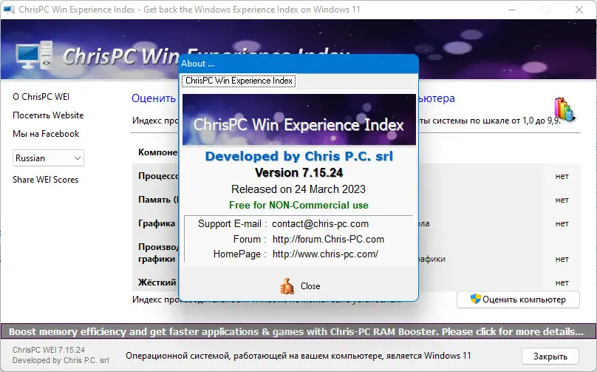Expand the Russian language dropdown
This screenshot has width=597, height=372.
pyautogui.click(x=48, y=158)
